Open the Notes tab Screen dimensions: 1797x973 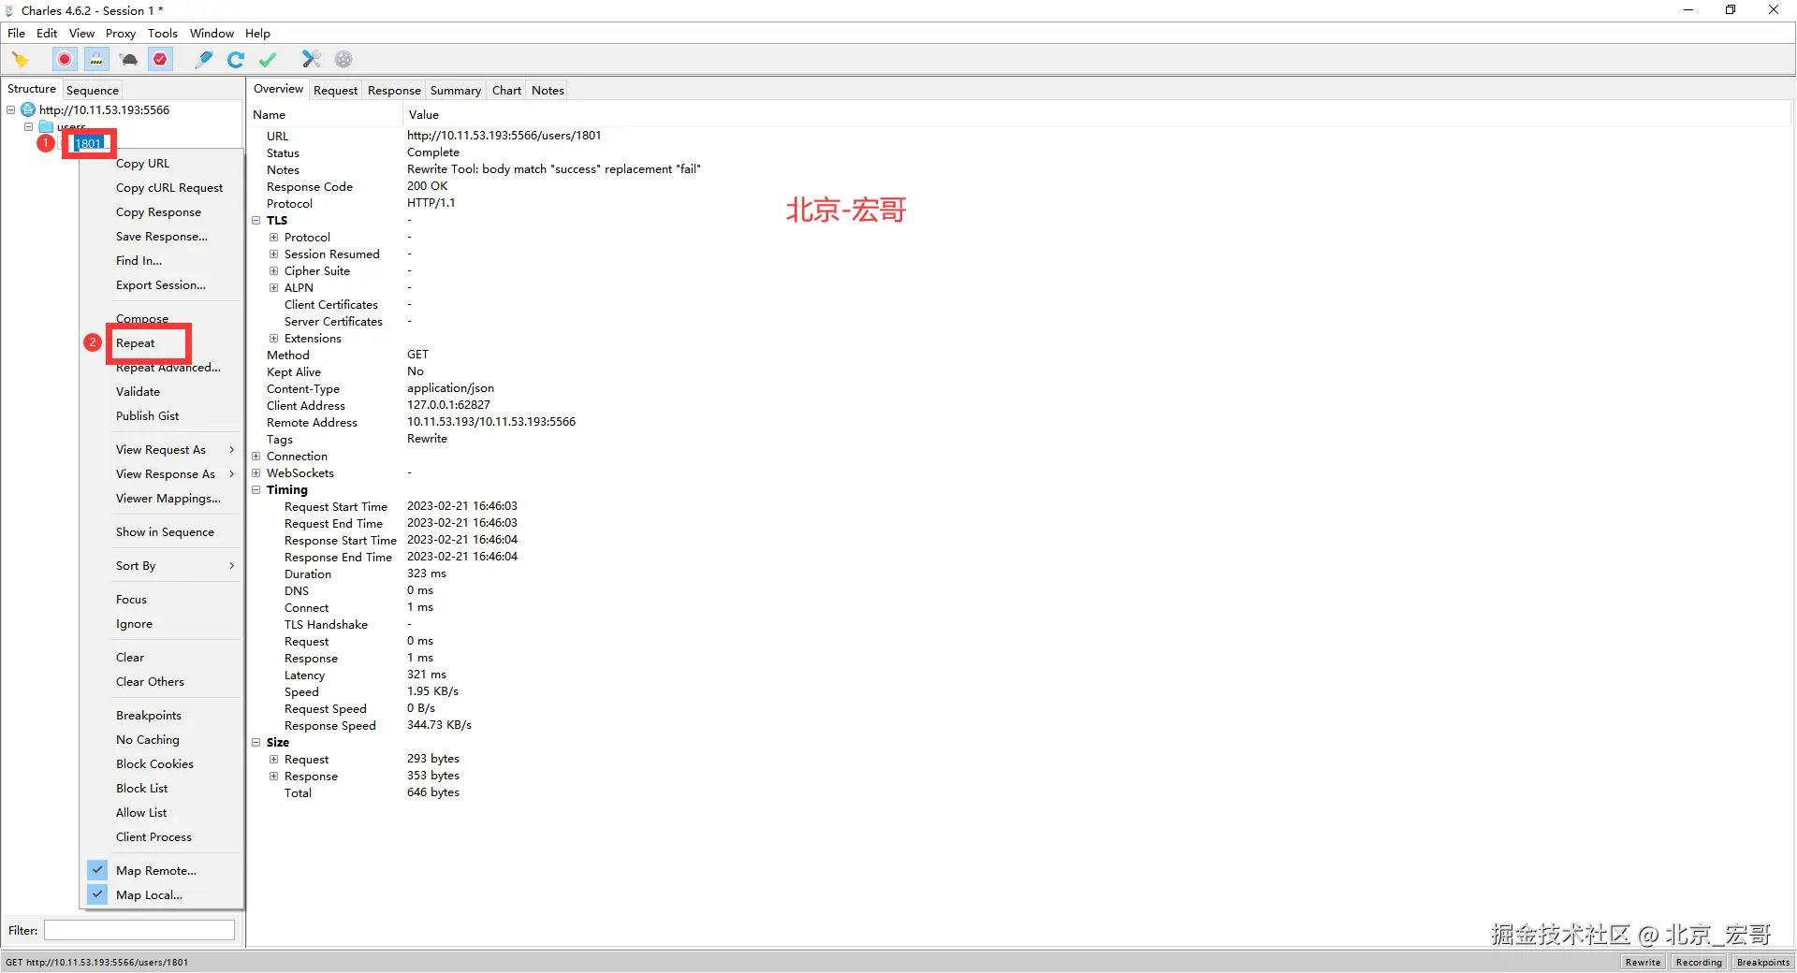[x=548, y=91]
